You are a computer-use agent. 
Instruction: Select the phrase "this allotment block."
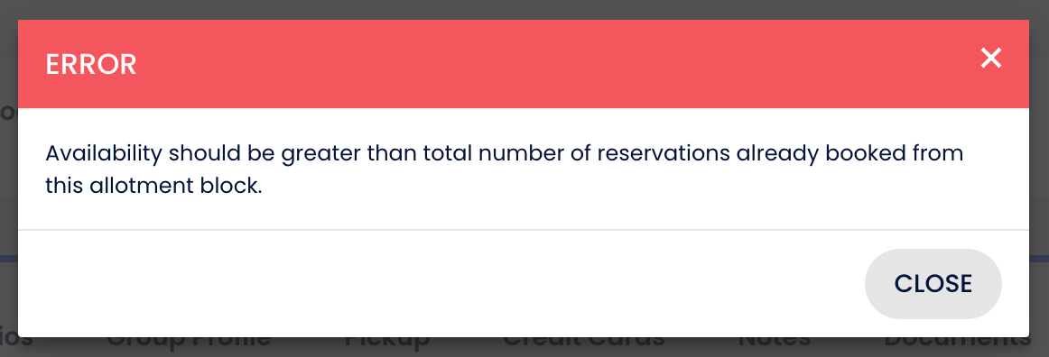tap(153, 185)
